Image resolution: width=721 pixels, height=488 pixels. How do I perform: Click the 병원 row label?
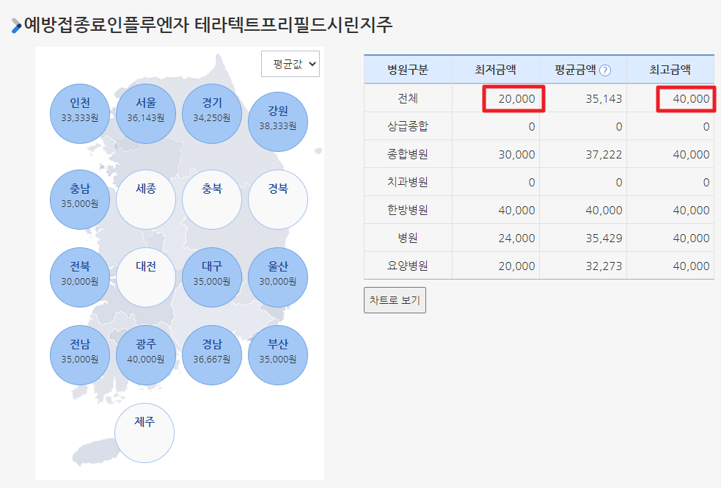(x=408, y=238)
